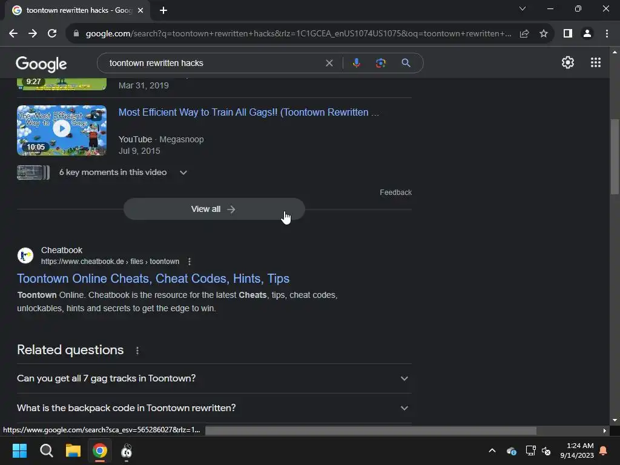View site information lock icon
This screenshot has width=620, height=465.
coord(76,34)
